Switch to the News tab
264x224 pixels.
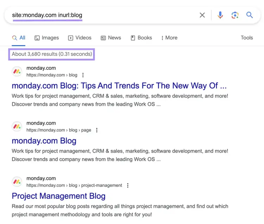click(111, 38)
